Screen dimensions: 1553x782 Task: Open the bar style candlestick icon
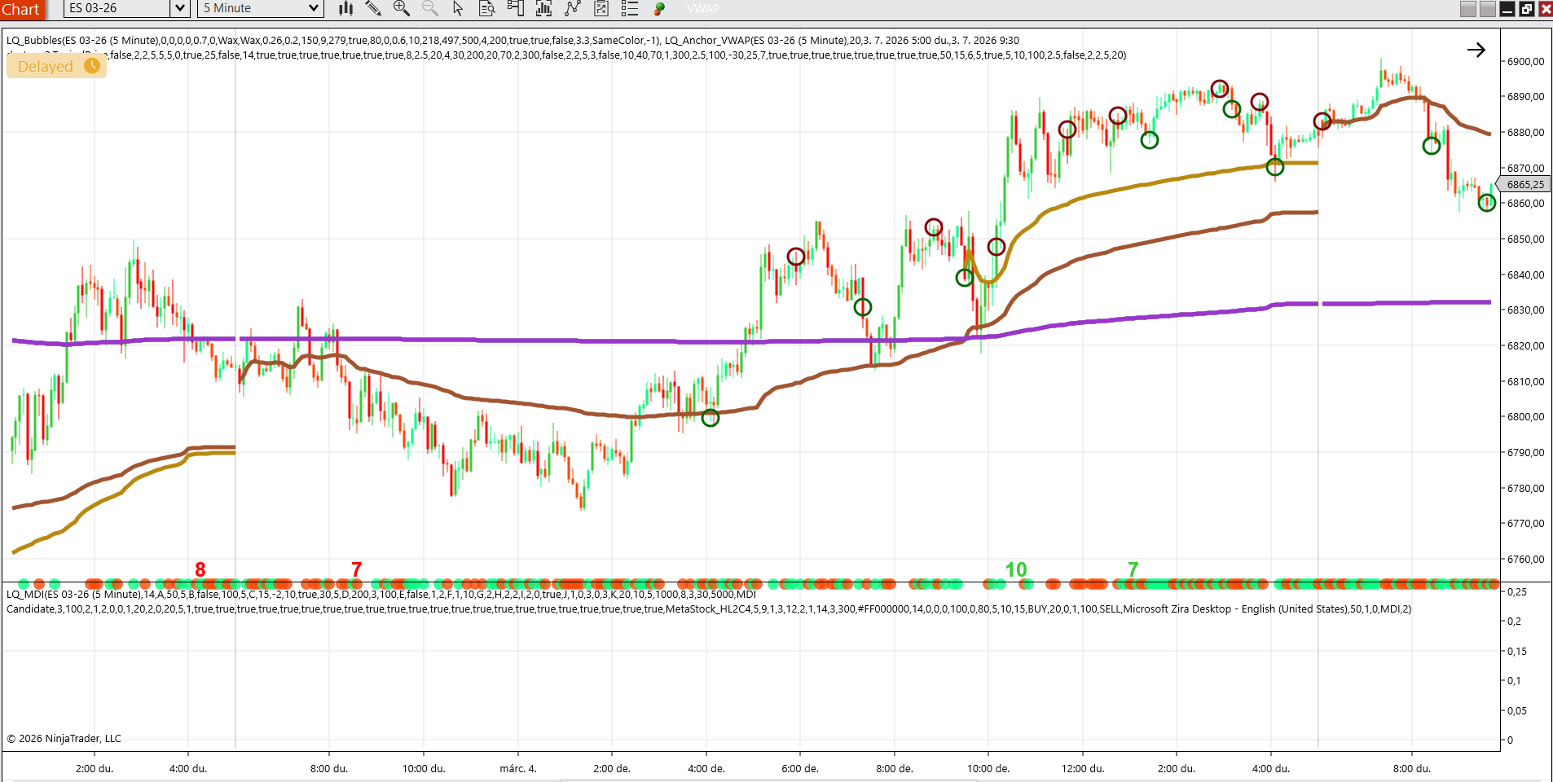click(x=346, y=8)
